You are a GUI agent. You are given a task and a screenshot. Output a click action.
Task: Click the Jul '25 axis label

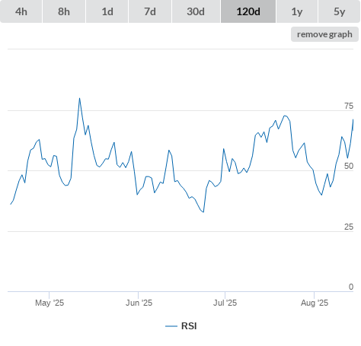(x=225, y=303)
